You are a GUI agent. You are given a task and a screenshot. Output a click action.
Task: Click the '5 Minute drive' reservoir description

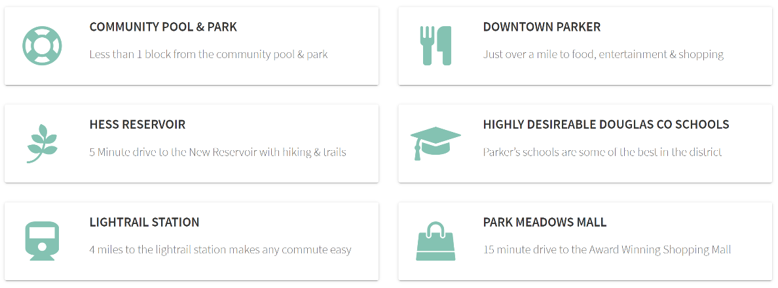tap(218, 152)
